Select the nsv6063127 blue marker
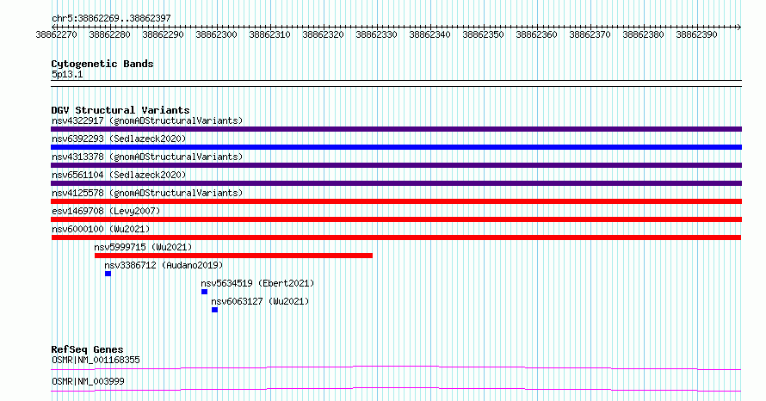The height and width of the screenshot is (401, 766). pos(214,310)
